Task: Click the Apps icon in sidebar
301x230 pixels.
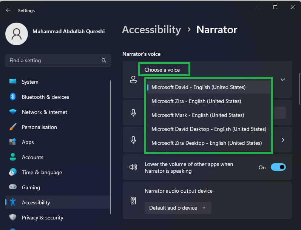Action: pos(13,142)
